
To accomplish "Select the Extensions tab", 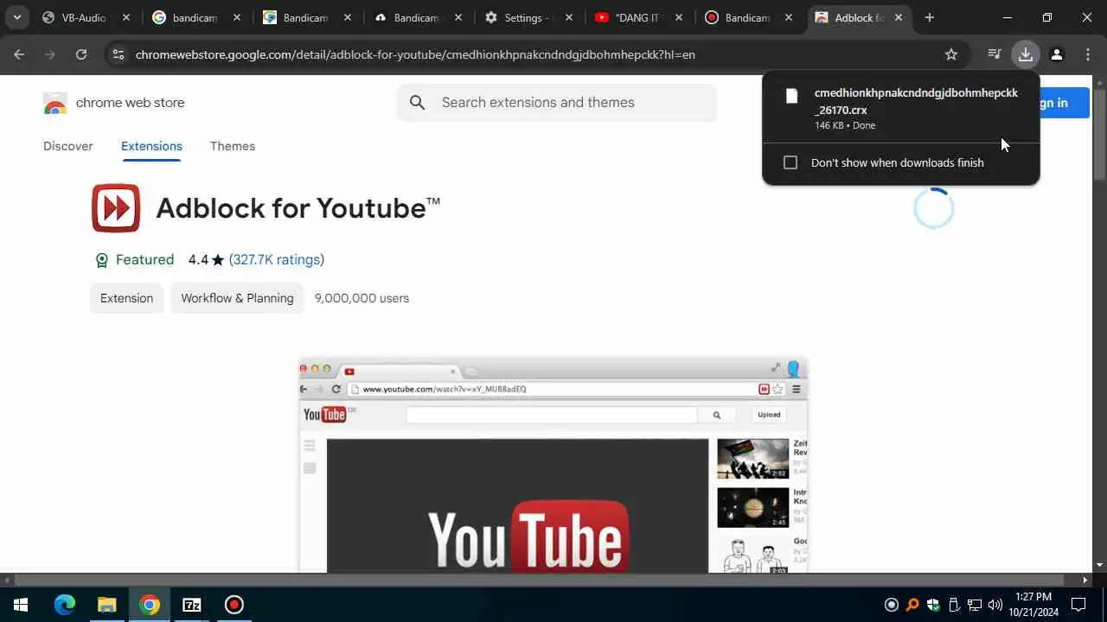I will pos(151,146).
